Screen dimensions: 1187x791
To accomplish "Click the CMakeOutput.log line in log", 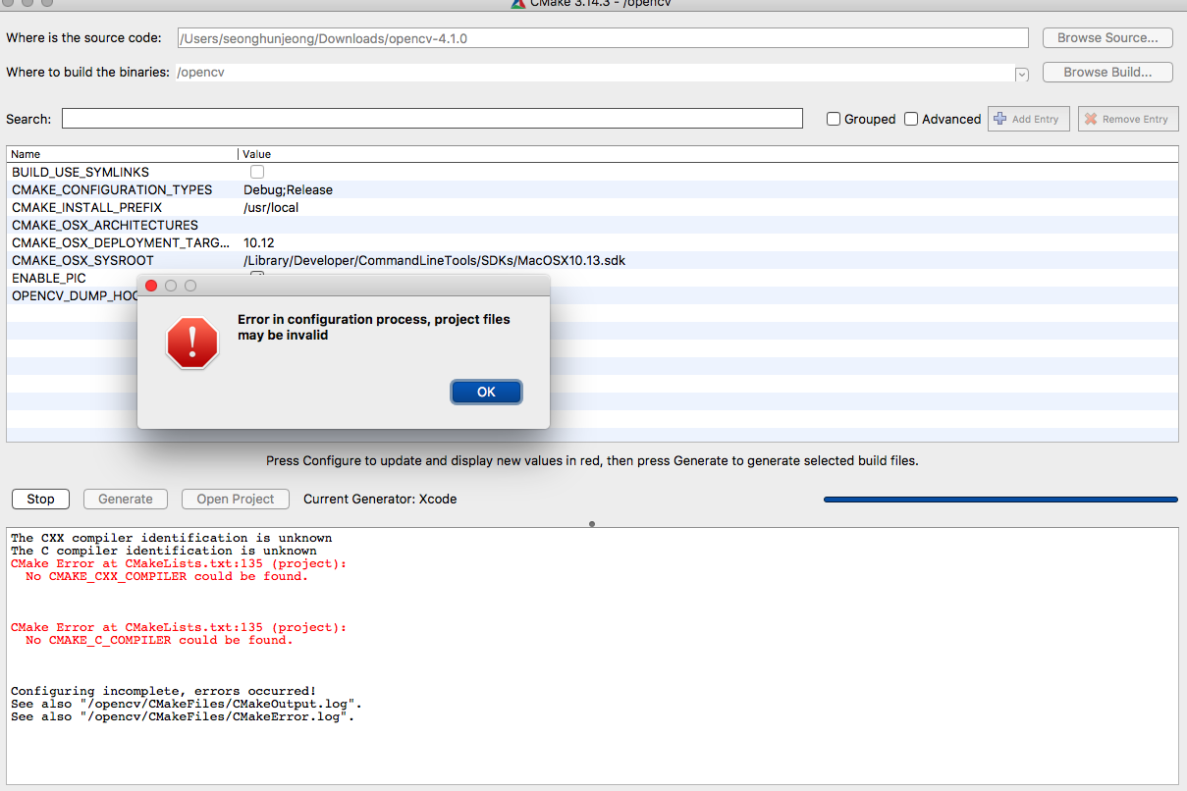I will point(187,704).
